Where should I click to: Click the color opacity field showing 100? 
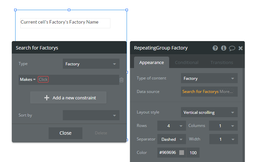(x=193, y=153)
